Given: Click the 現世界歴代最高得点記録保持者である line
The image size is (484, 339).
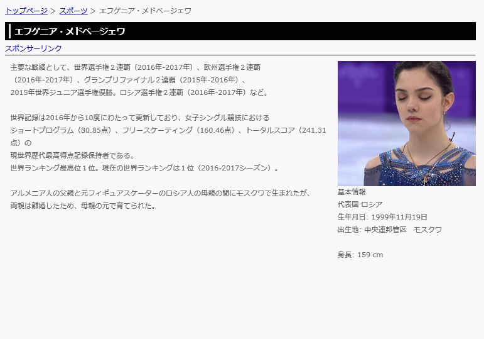Looking at the screenshot, I should [x=72, y=155].
